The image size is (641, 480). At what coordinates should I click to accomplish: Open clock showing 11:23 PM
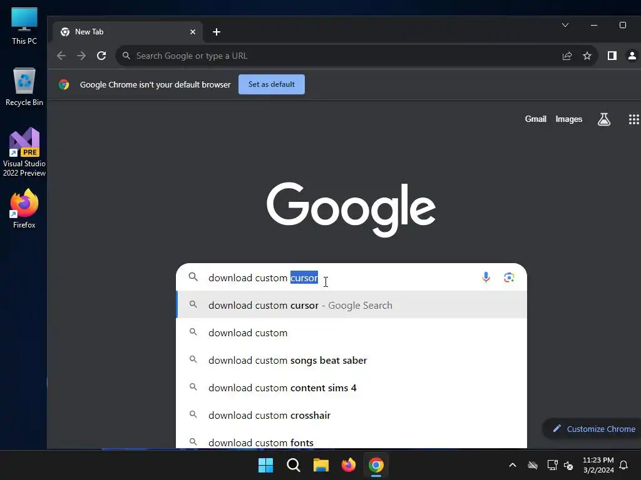pos(598,465)
